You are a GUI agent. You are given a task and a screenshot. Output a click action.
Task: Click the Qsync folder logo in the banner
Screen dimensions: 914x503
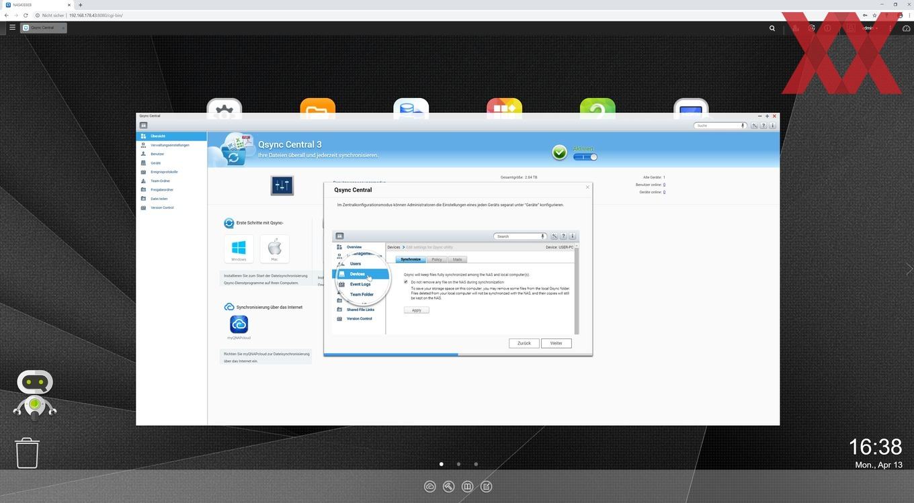[x=232, y=149]
